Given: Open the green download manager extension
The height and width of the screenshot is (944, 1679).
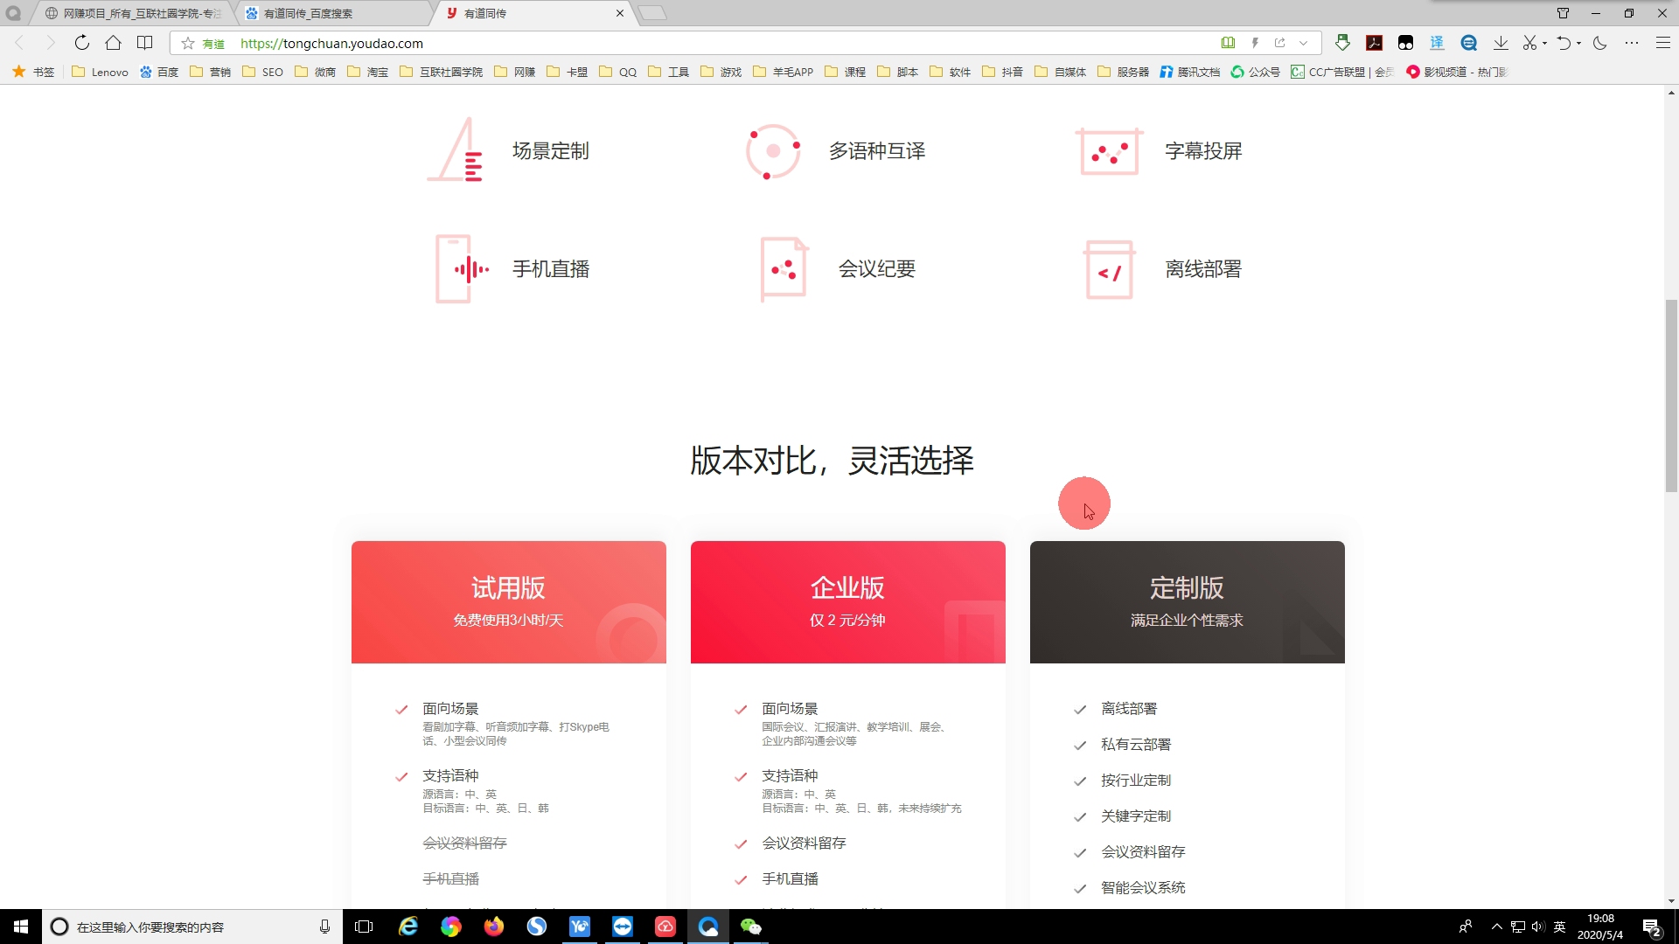Looking at the screenshot, I should click(1343, 43).
